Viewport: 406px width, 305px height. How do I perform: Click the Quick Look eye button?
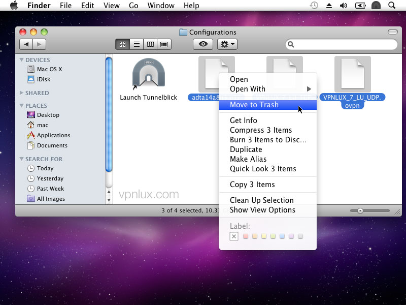(x=203, y=44)
